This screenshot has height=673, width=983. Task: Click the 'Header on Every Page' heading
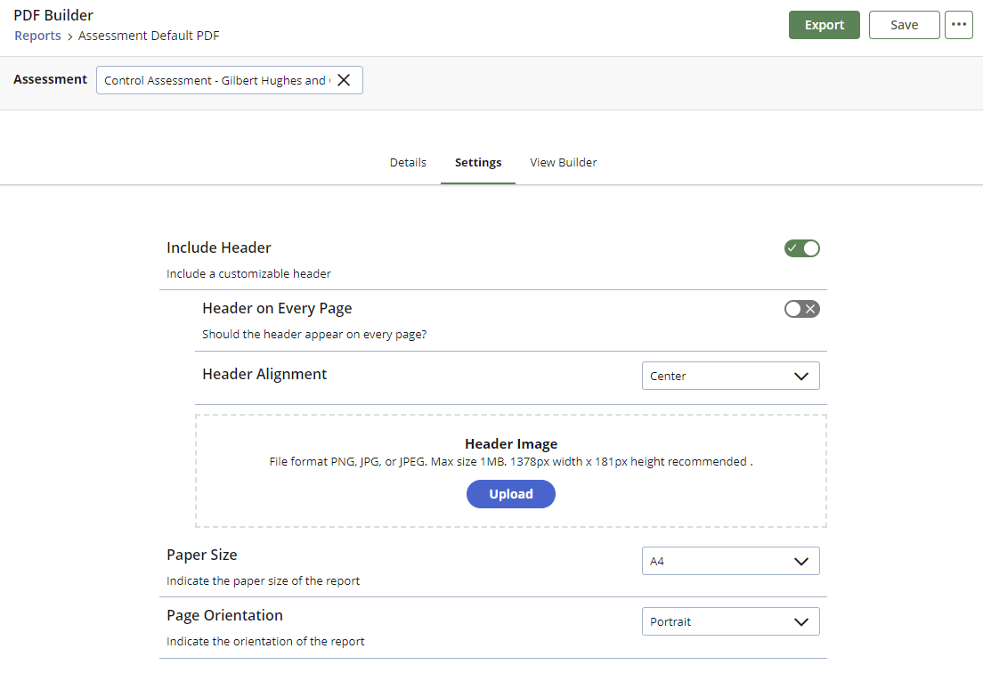click(277, 308)
